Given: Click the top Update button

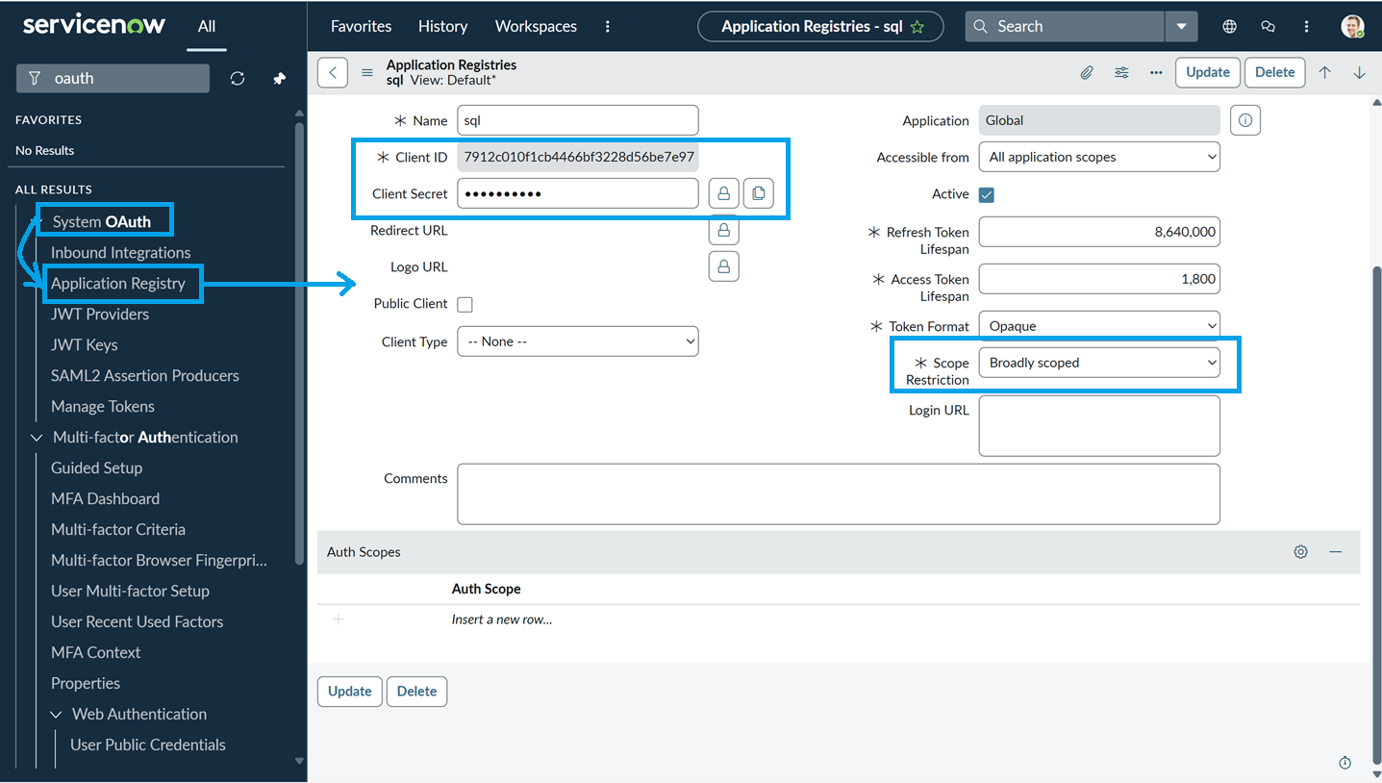Looking at the screenshot, I should 1208,72.
